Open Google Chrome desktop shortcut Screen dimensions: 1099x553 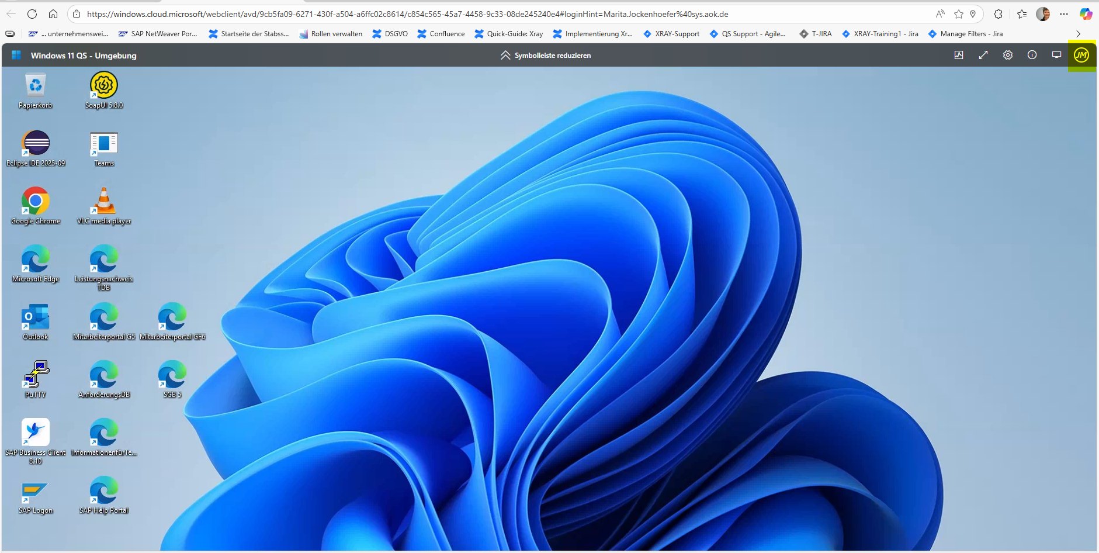pos(36,202)
